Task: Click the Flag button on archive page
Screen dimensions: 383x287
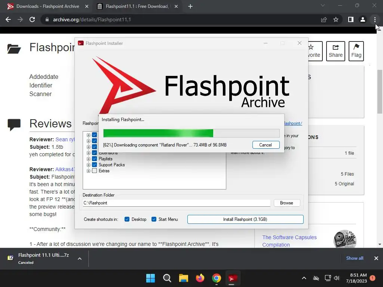Action: pos(356,51)
